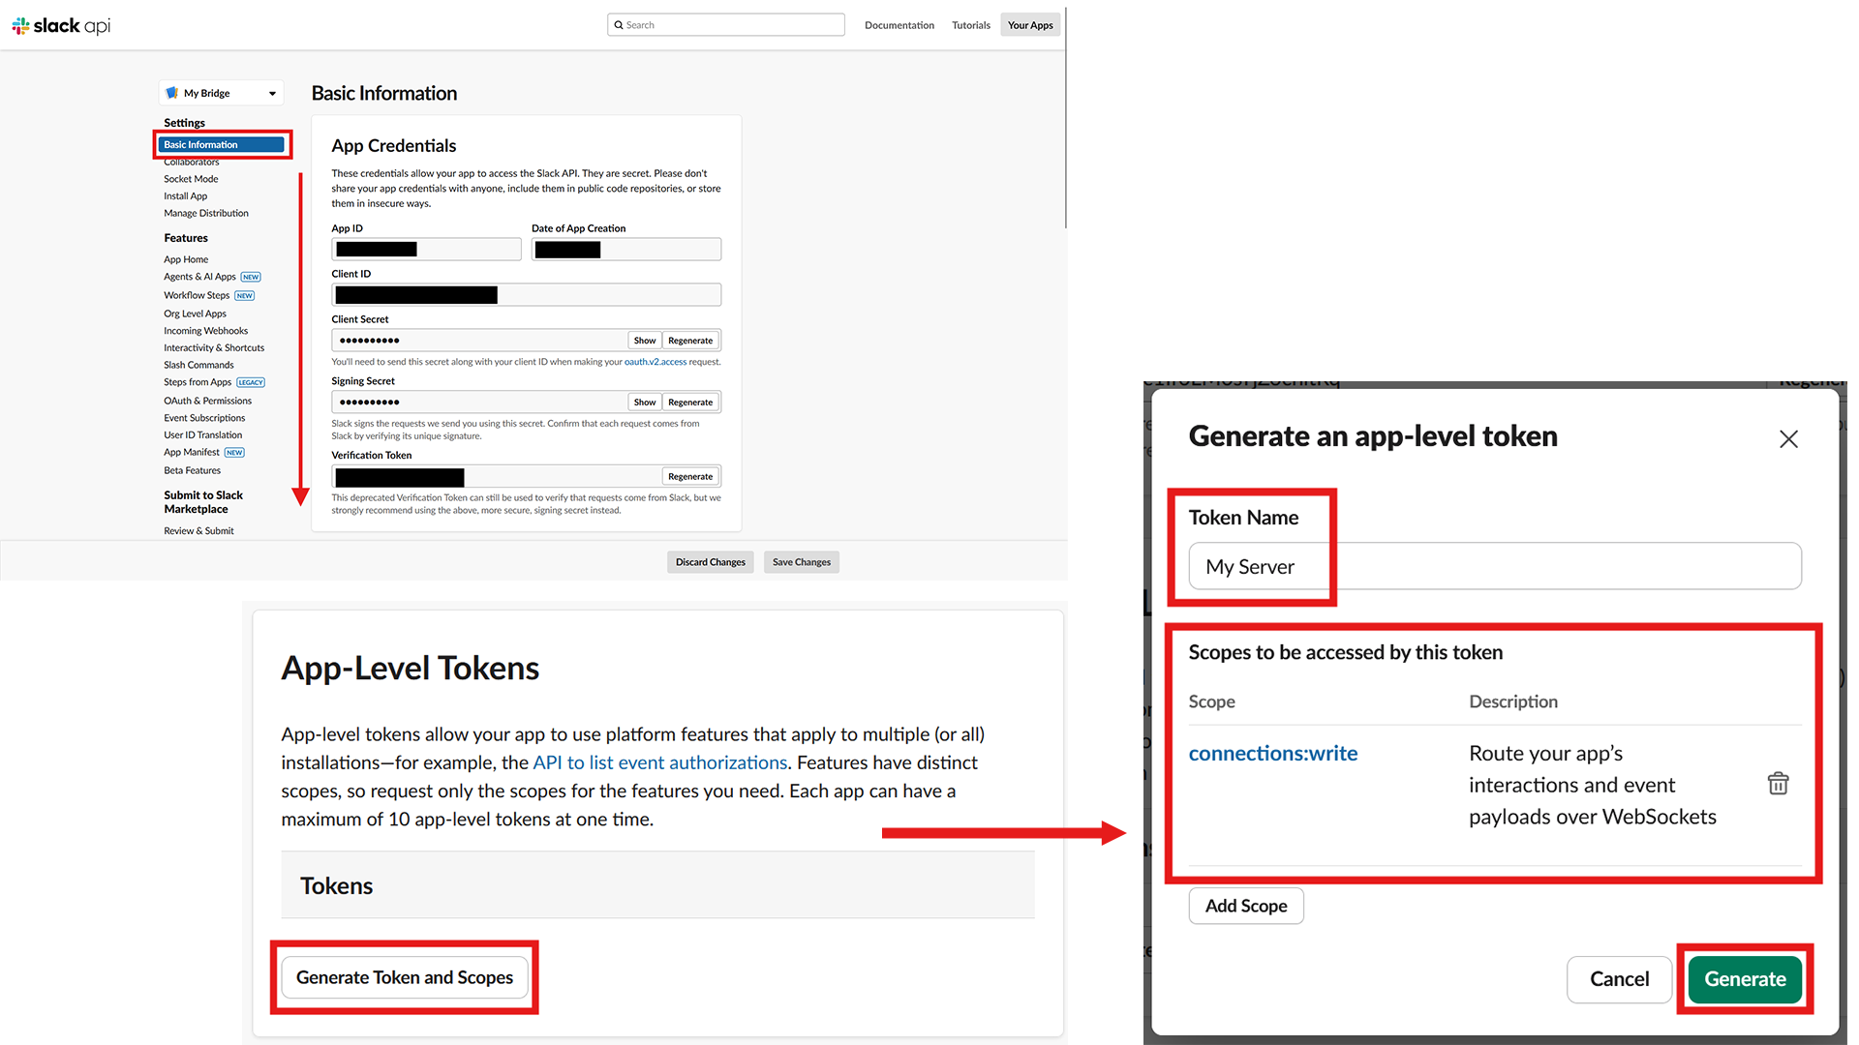Open the Tutorials menu item
Screen dimensions: 1859x1045
[x=971, y=25]
